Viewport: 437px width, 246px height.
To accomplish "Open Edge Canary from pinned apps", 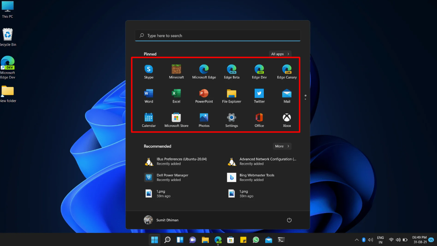I will (287, 71).
